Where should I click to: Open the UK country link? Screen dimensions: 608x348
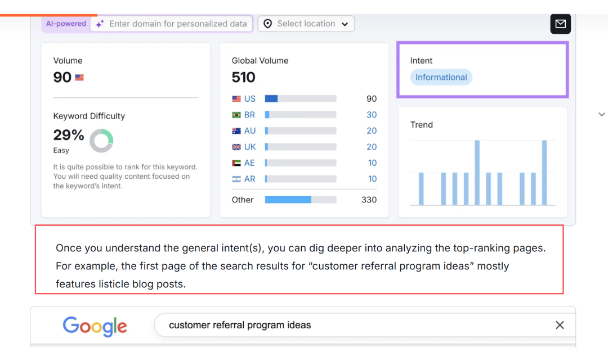click(250, 147)
